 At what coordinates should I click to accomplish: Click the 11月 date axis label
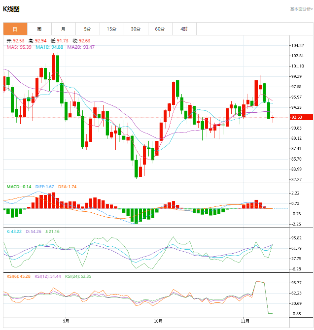click(x=245, y=321)
